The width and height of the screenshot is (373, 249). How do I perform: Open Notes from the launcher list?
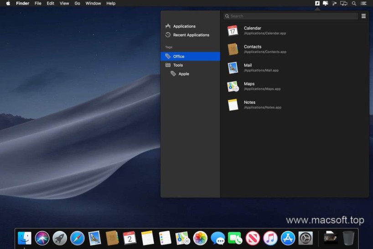249,105
